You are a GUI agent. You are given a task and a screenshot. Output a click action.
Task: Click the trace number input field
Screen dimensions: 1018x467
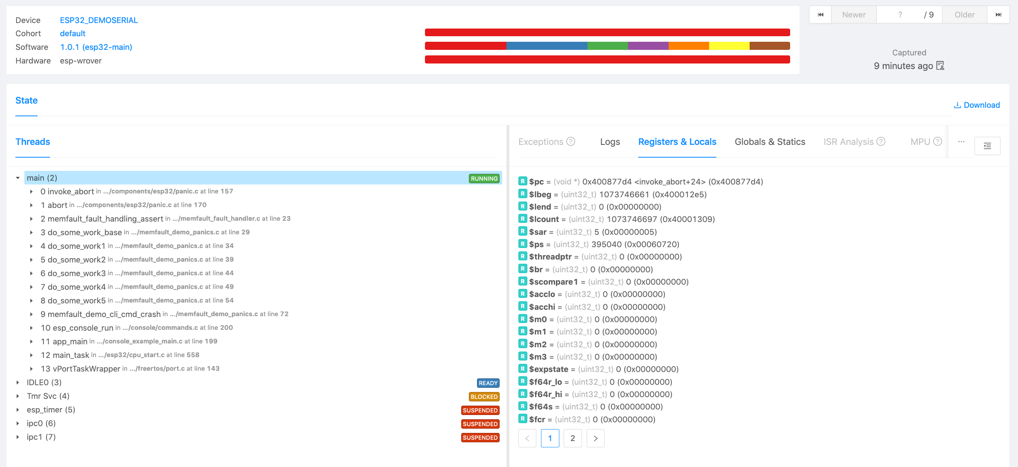click(900, 15)
